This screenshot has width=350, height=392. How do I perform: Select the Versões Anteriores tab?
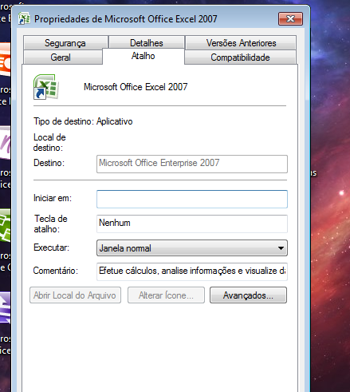click(241, 43)
